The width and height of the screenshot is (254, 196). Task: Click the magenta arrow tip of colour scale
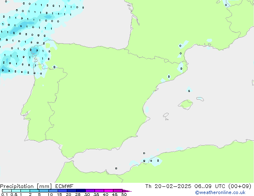point(129,191)
